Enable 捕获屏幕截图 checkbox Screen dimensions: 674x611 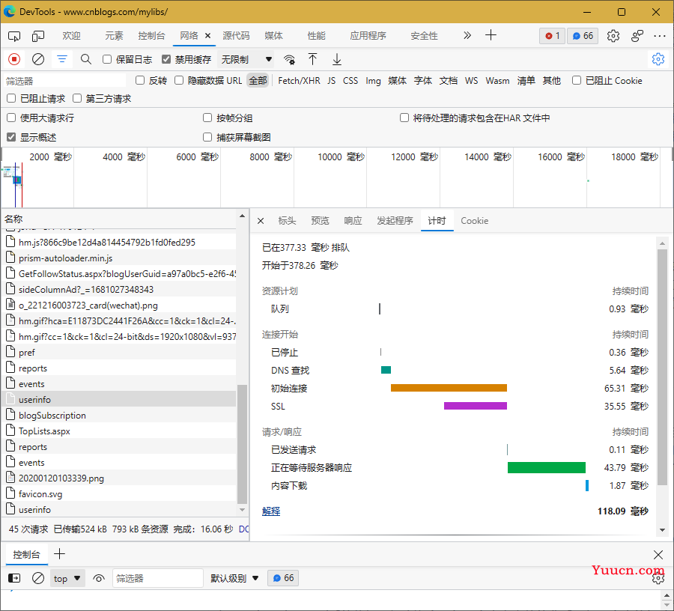[207, 137]
